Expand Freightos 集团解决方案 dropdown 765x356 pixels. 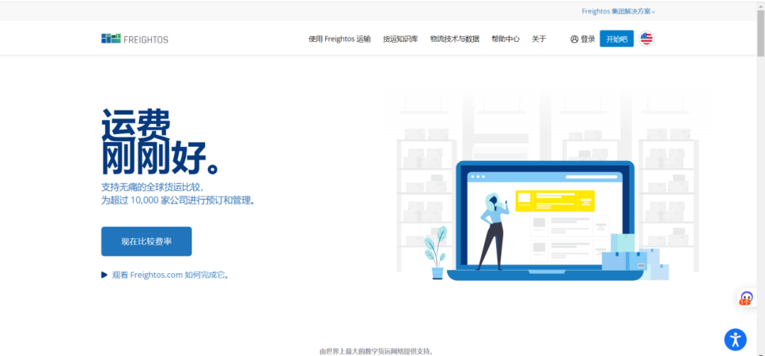[618, 11]
